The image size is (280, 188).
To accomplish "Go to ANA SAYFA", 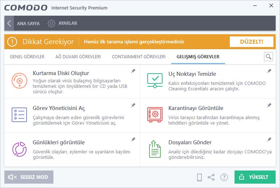I will pos(28,23).
